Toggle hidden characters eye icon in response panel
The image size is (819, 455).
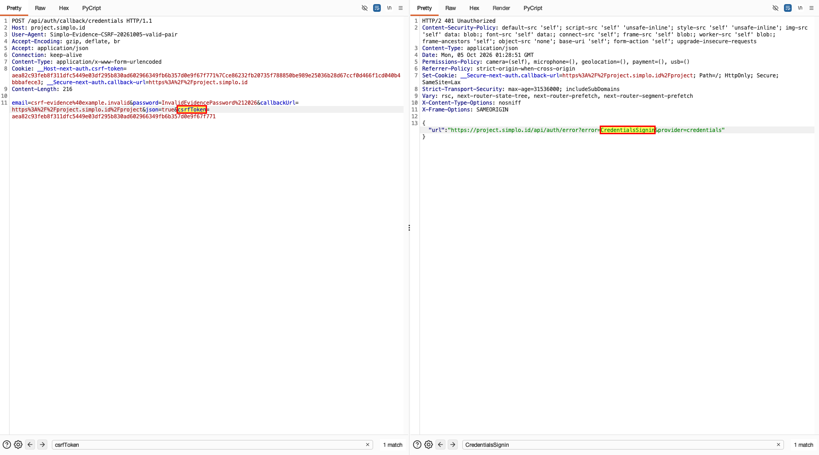775,8
